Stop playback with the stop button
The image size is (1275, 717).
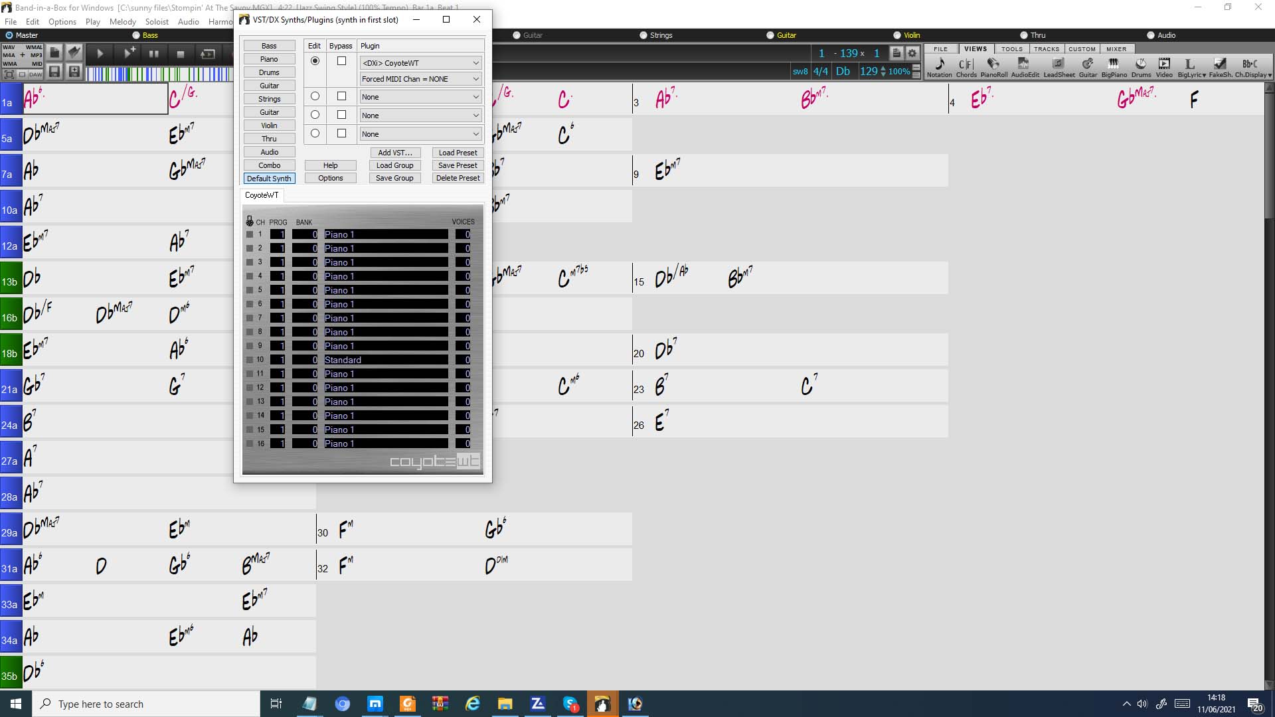point(180,54)
